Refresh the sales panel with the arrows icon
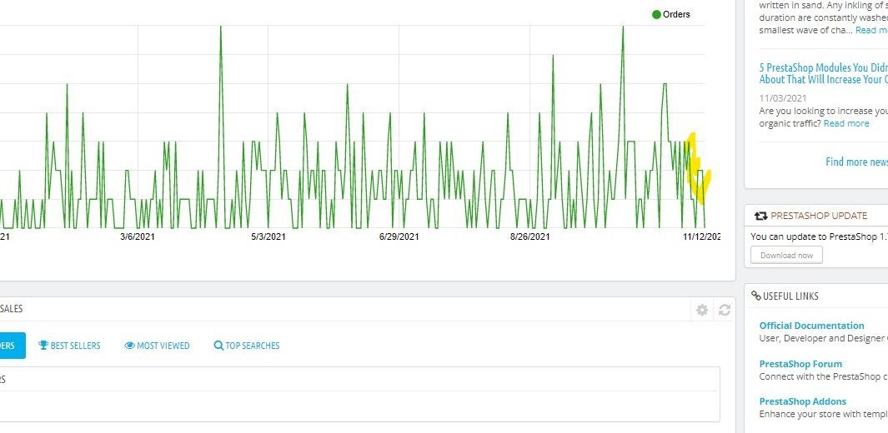The image size is (888, 433). [725, 310]
